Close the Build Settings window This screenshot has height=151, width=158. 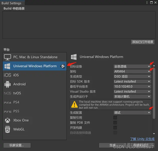[x=155, y=3]
